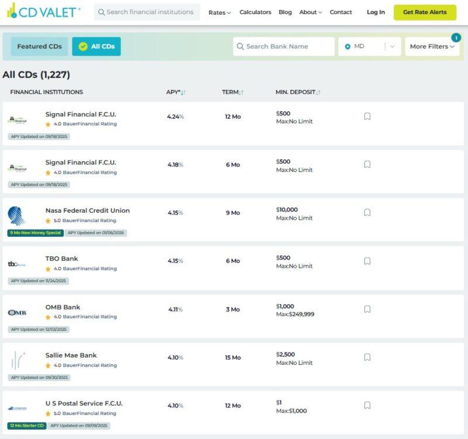Click the CD Valet logo
The width and height of the screenshot is (468, 439).
[x=43, y=12]
